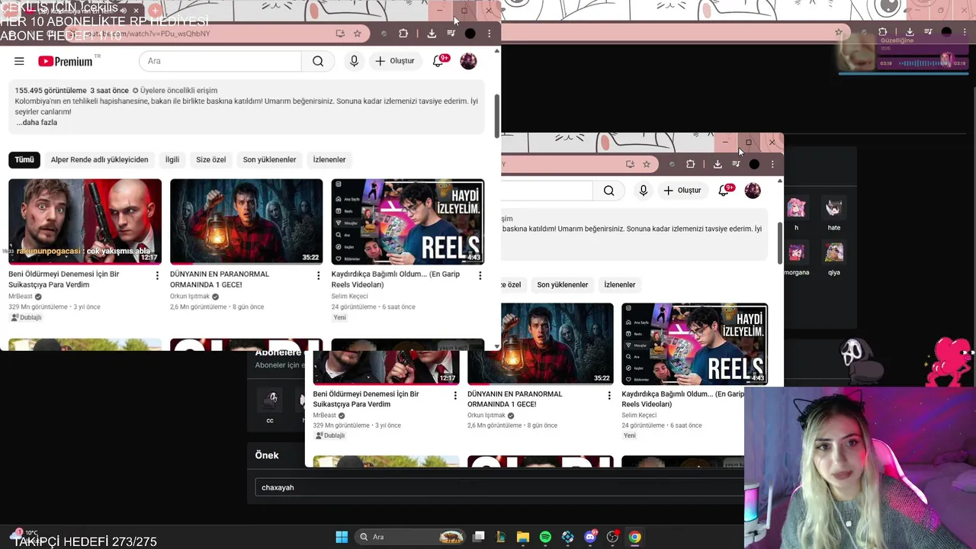Click the taskbar Ara search box
The height and width of the screenshot is (549, 976).
click(x=410, y=537)
